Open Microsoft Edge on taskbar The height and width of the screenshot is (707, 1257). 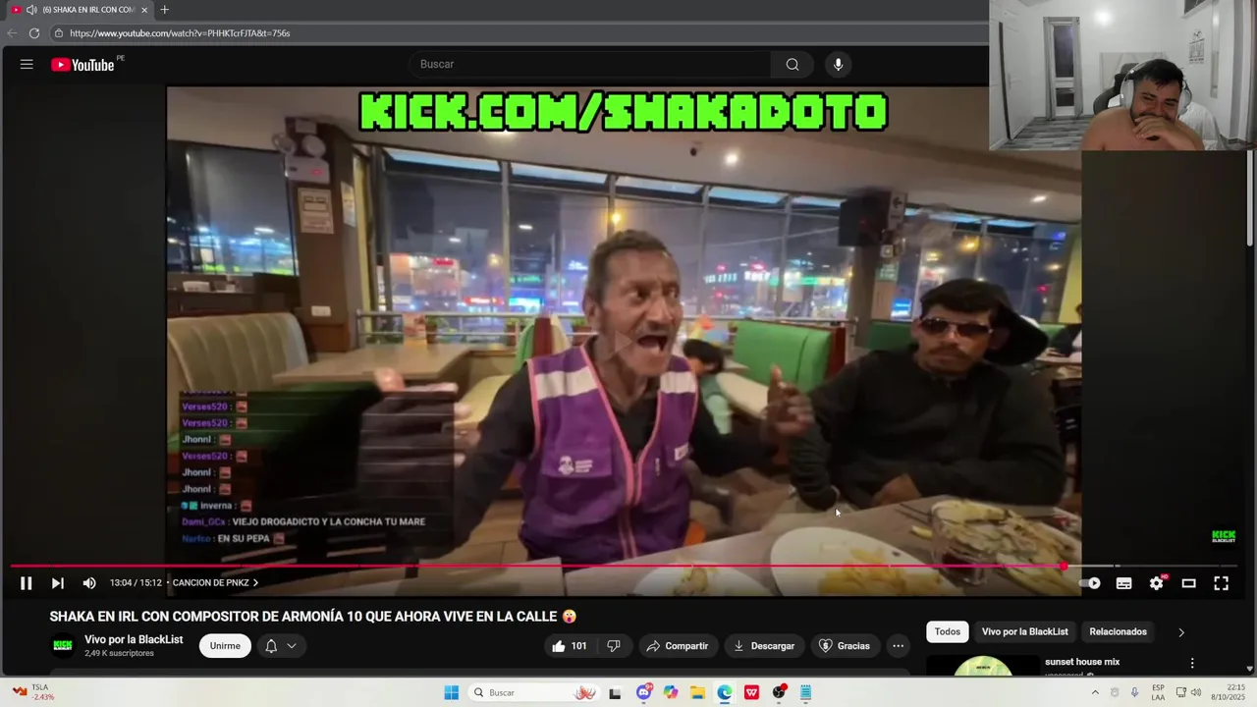point(725,692)
